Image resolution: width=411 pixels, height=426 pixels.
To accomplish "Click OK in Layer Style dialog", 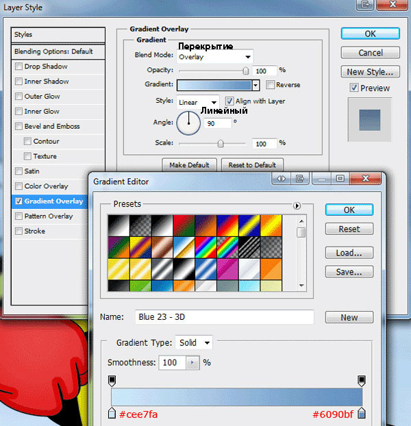I will [371, 34].
